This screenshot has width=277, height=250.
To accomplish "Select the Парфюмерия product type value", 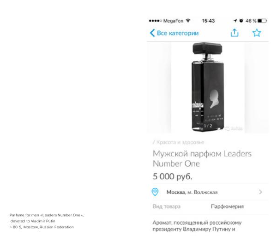I will point(227,206).
